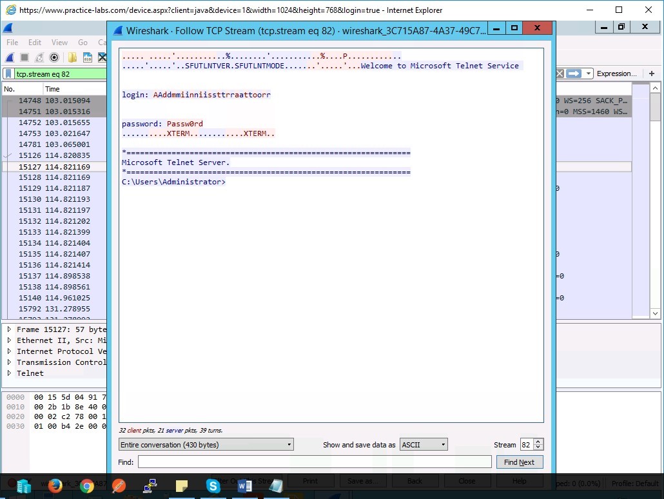Click the 'password: Passw0rd' line
The height and width of the screenshot is (499, 664).
click(x=162, y=124)
